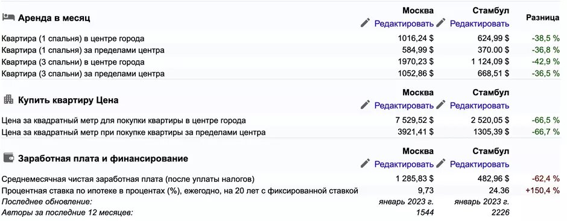The height and width of the screenshot is (221, 567).
Task: Click the pencil icon for Москва in the salary section
Action: [366, 164]
